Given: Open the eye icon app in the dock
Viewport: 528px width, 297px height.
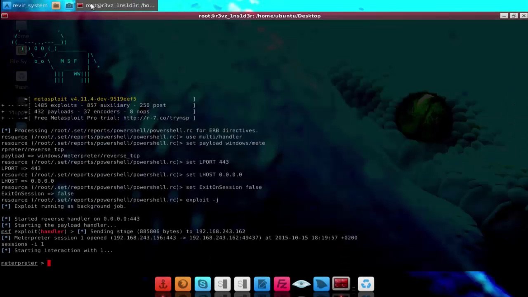Looking at the screenshot, I should click(x=302, y=284).
